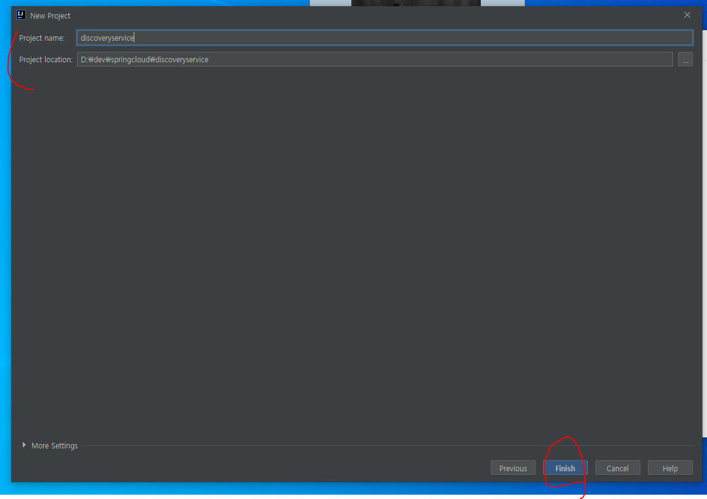Cancel the New Project dialog
Image resolution: width=707 pixels, height=499 pixels.
click(x=617, y=468)
